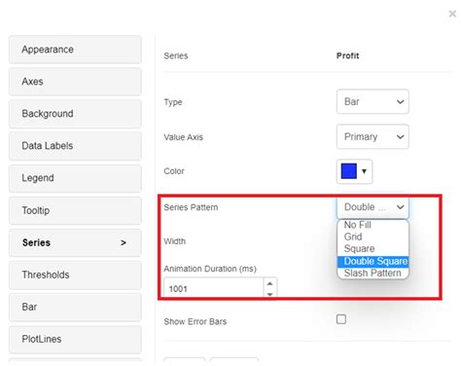Image resolution: width=461 pixels, height=366 pixels.
Task: Choose Square pattern option
Action: coord(372,249)
